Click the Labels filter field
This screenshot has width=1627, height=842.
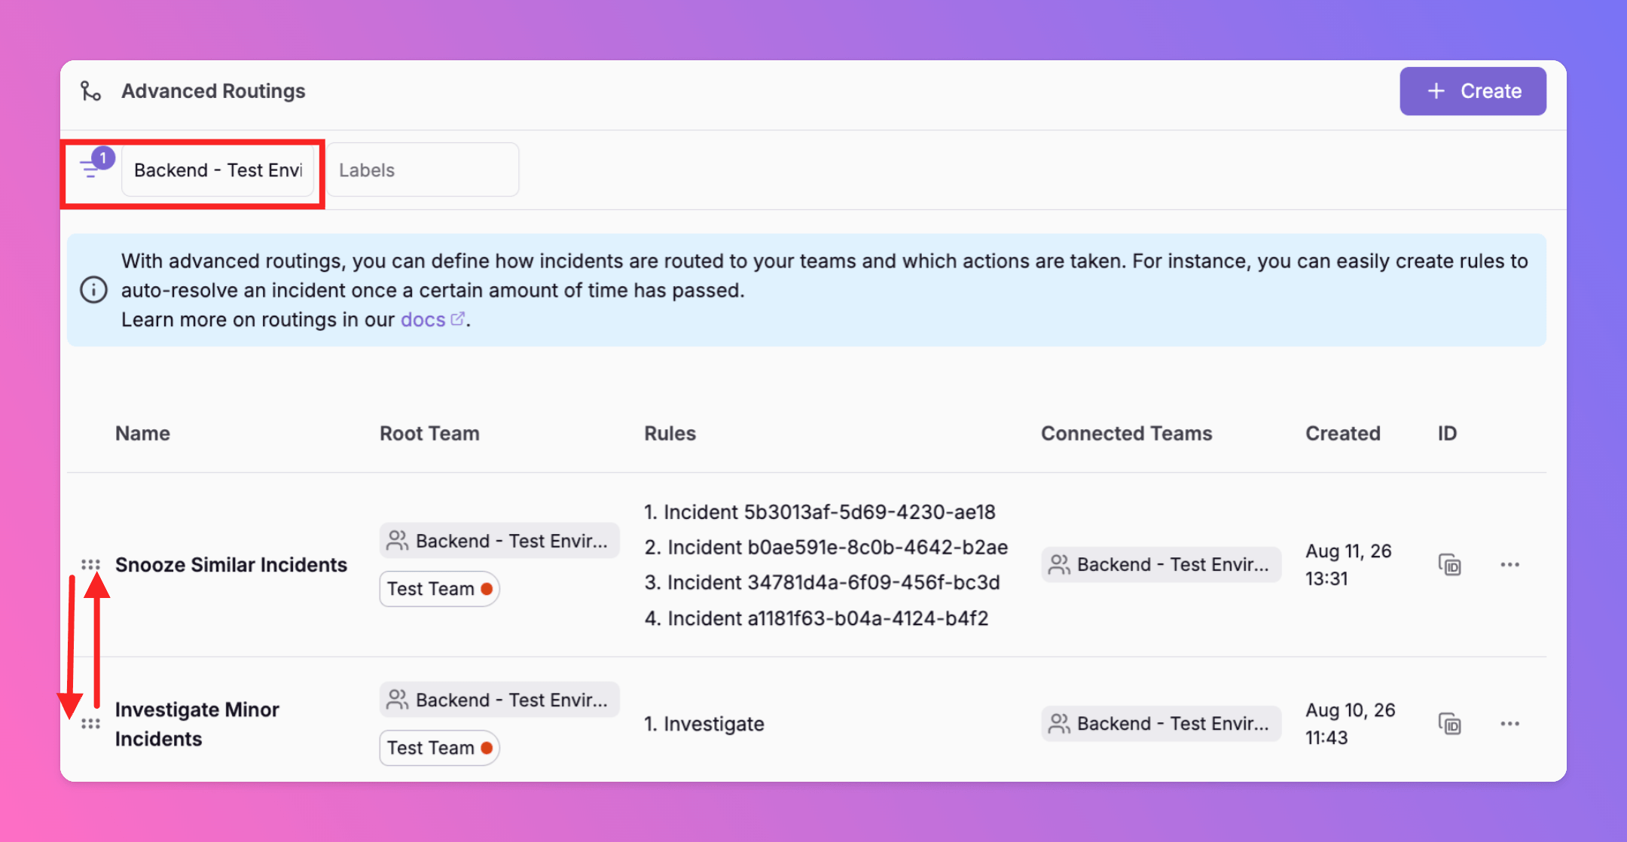click(x=423, y=170)
